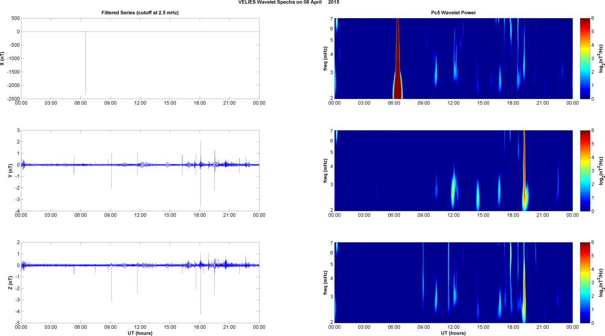Click the '15:00' tick under the Y series plot
The width and height of the screenshot is (605, 336).
170,215
